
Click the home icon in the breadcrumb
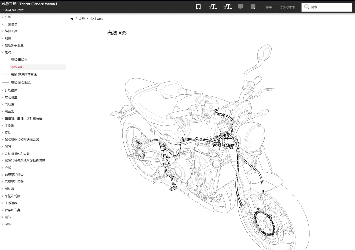(x=72, y=19)
